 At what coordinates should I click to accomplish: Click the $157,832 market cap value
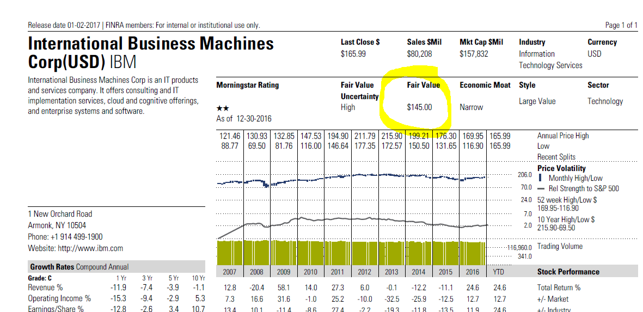[x=474, y=54]
